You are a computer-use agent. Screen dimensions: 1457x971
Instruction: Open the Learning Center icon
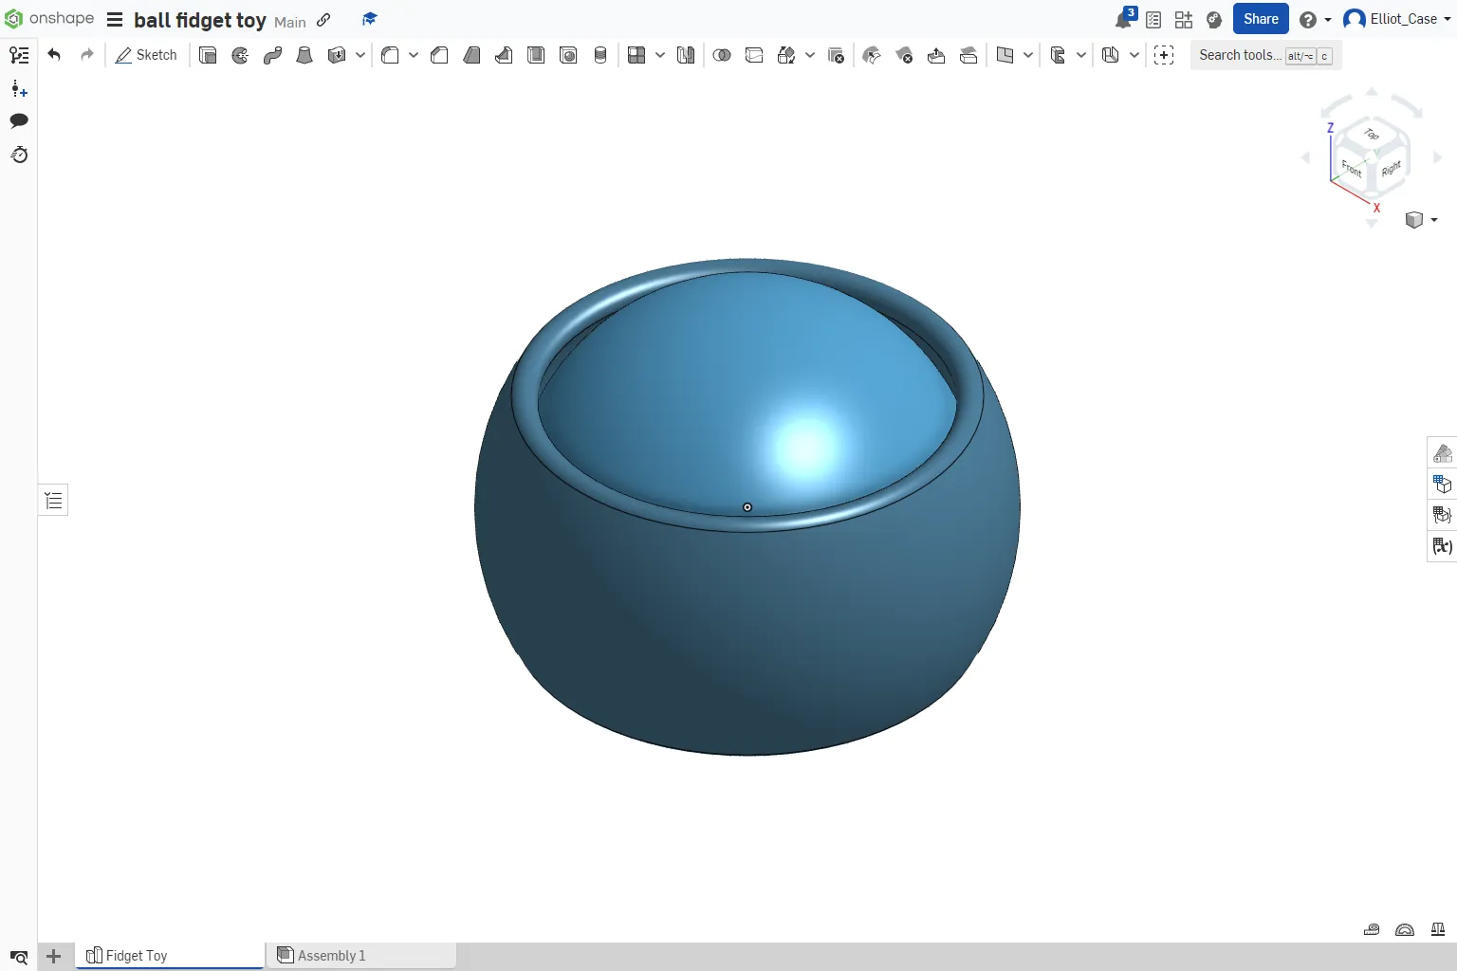click(1214, 19)
